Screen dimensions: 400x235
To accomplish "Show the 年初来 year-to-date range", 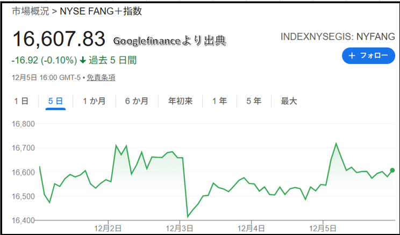I will click(x=180, y=101).
